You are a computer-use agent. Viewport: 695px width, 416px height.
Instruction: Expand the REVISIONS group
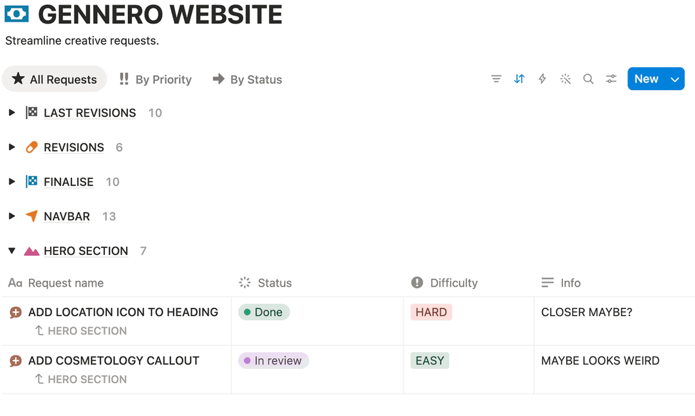click(12, 147)
